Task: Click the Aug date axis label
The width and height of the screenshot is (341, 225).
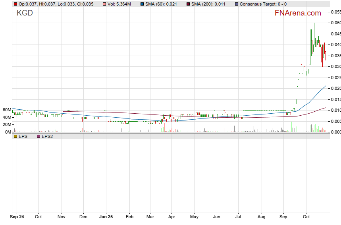Action: pos(261,217)
